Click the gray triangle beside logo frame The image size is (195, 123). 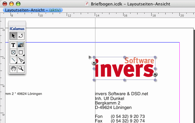pos(90,57)
